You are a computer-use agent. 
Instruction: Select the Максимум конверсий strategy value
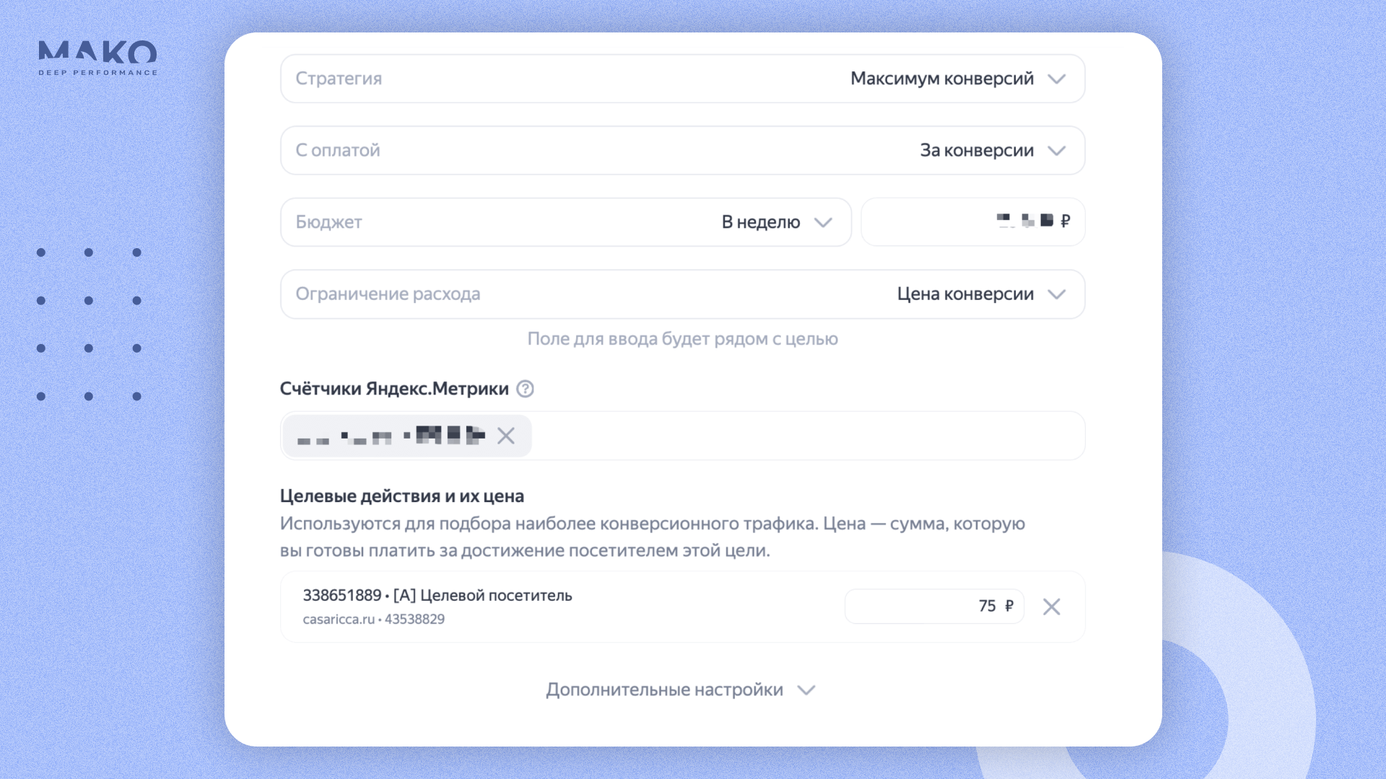[x=941, y=79]
